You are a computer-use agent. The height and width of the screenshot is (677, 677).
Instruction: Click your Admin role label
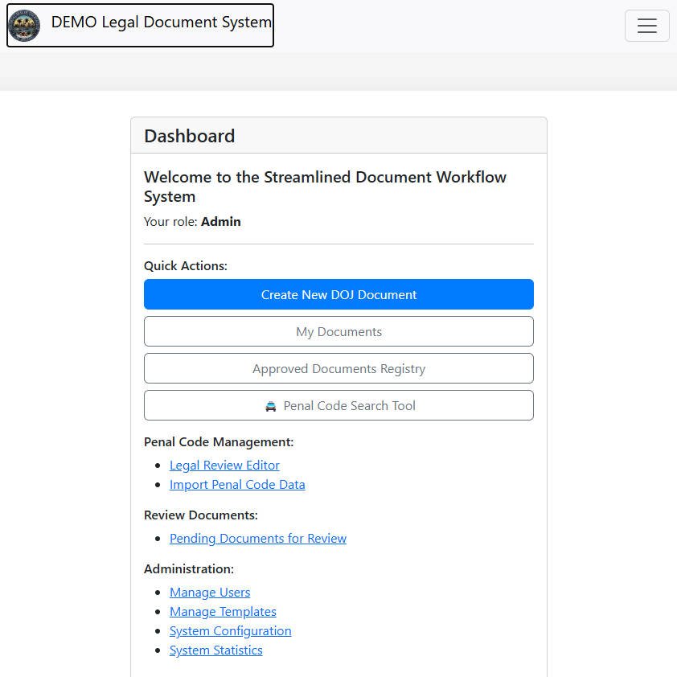coord(220,221)
